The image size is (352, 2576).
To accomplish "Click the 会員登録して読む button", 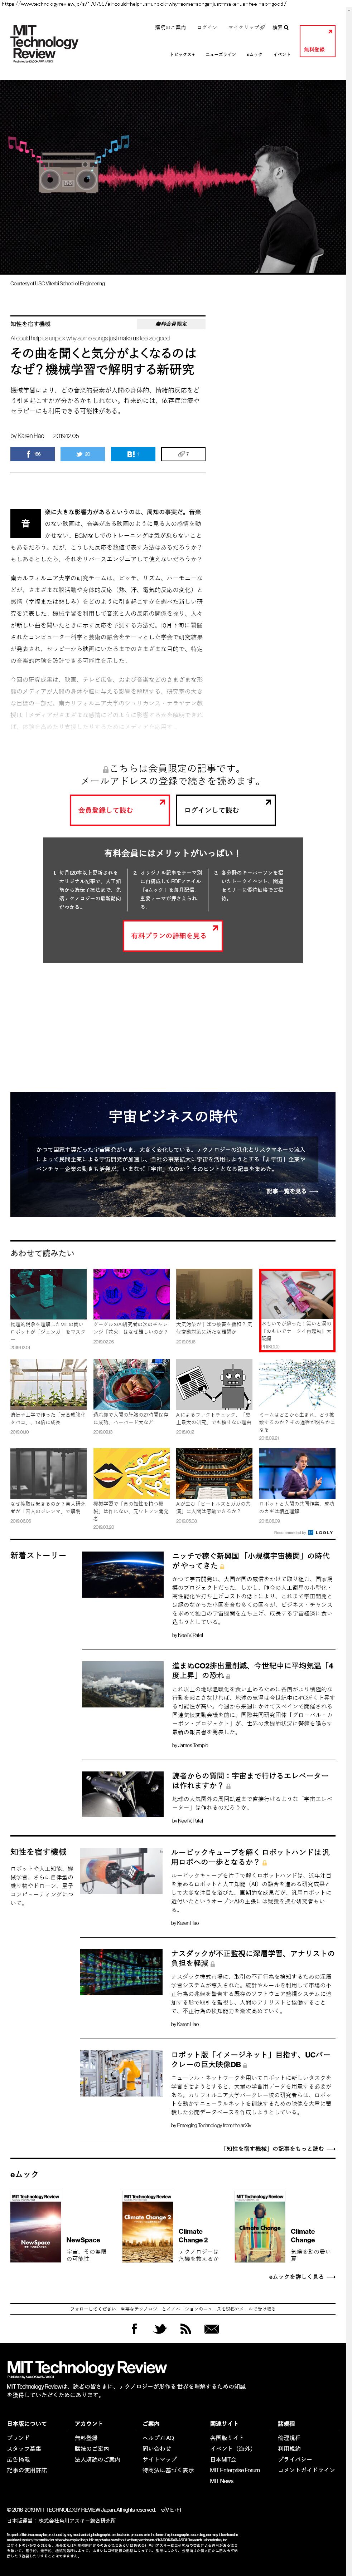I will click(119, 810).
